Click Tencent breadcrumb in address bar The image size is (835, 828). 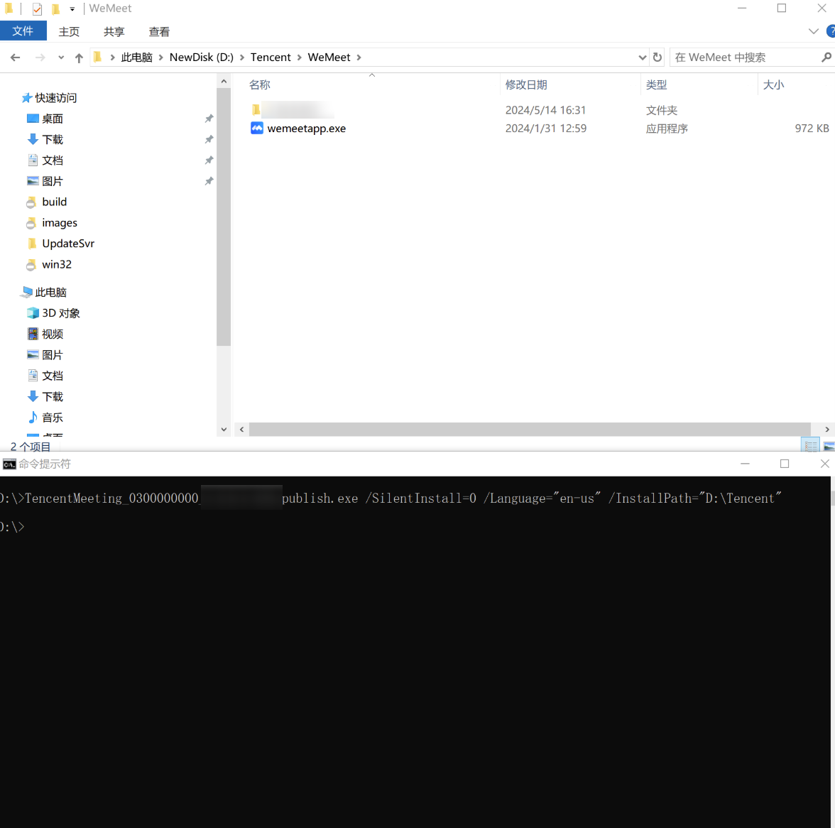271,57
